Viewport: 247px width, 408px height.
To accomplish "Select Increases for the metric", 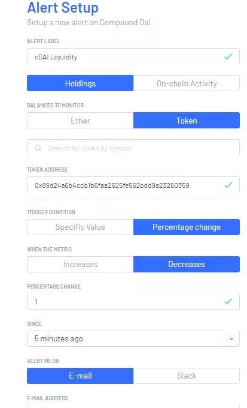I will (x=80, y=264).
